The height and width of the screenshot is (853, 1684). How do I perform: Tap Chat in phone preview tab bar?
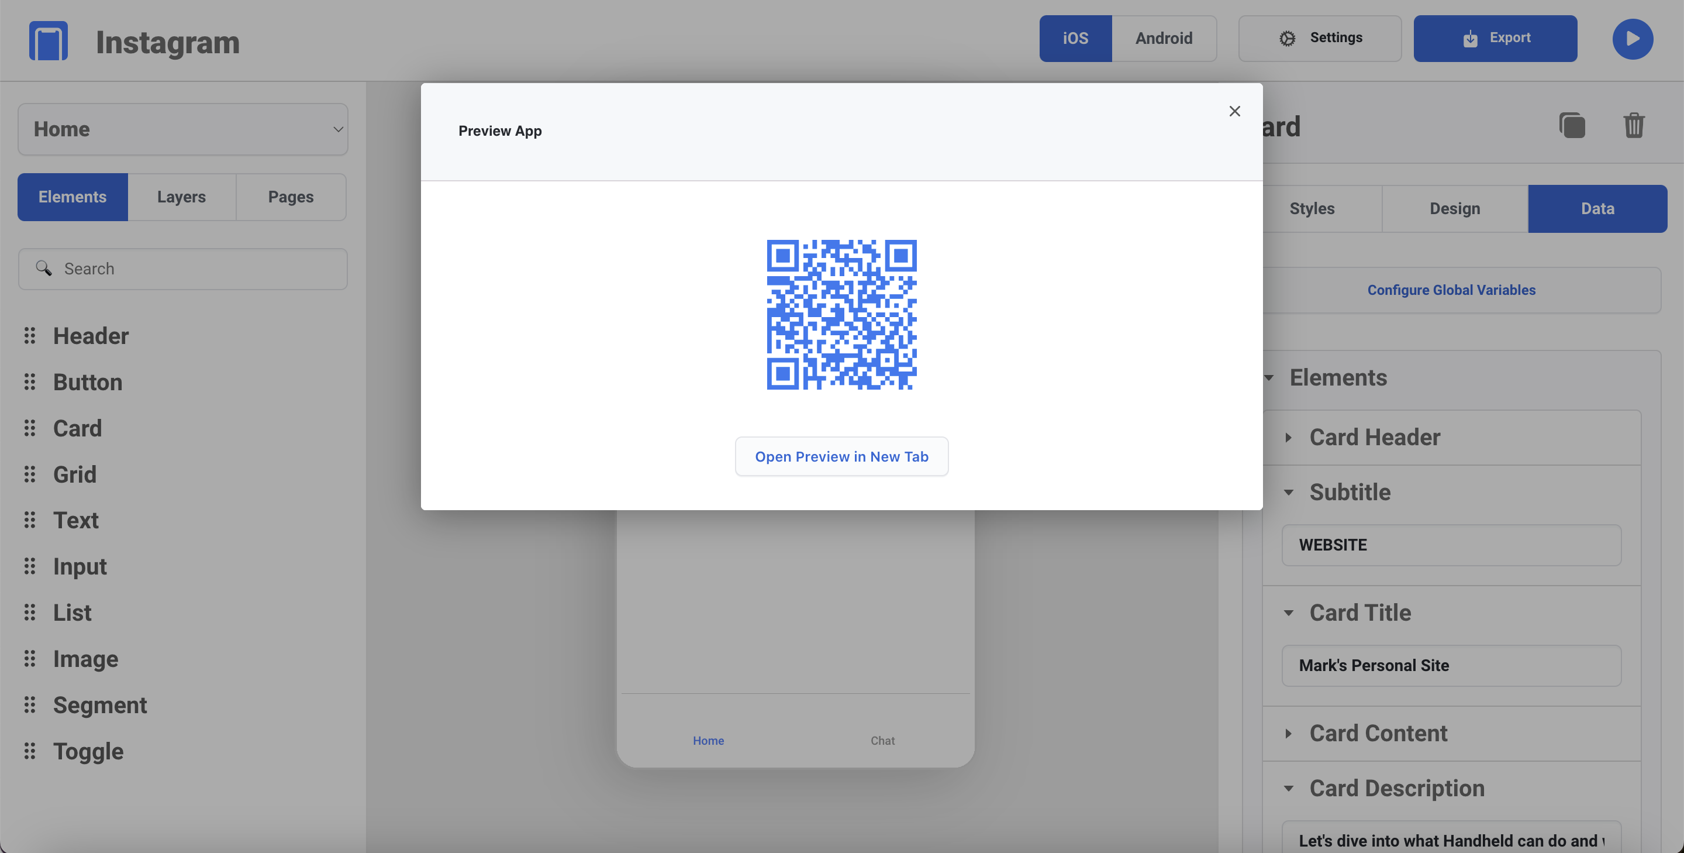[882, 741]
